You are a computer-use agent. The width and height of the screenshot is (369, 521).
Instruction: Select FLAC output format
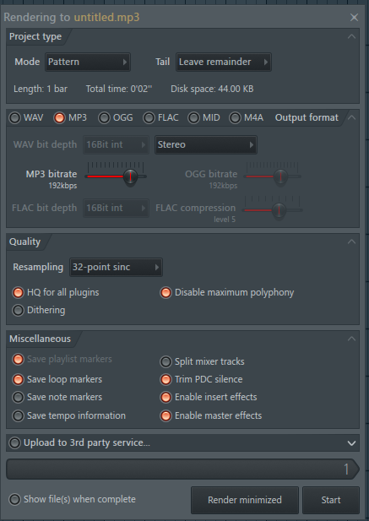point(149,117)
